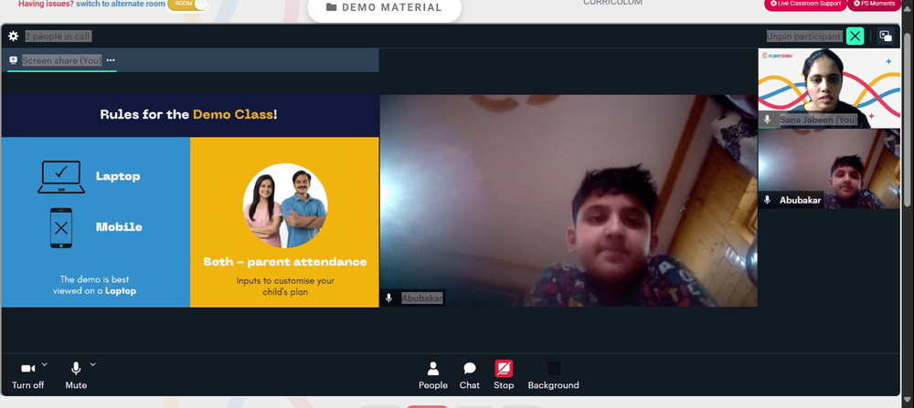Open Background effects

pos(553,375)
